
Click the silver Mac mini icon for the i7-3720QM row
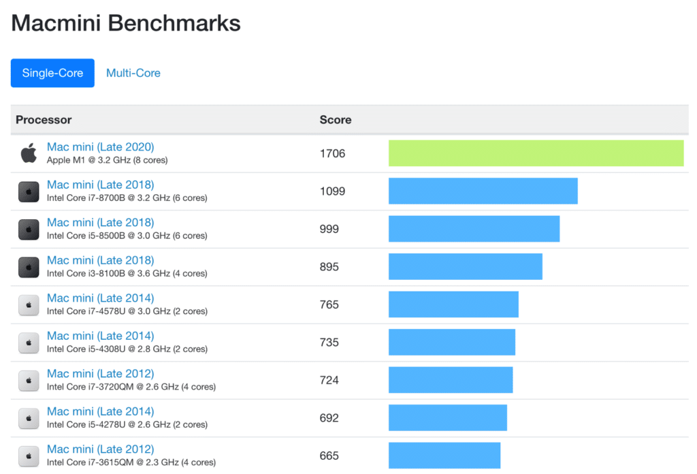click(29, 381)
